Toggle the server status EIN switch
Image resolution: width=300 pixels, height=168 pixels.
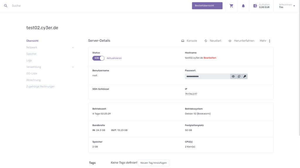pyautogui.click(x=98, y=58)
